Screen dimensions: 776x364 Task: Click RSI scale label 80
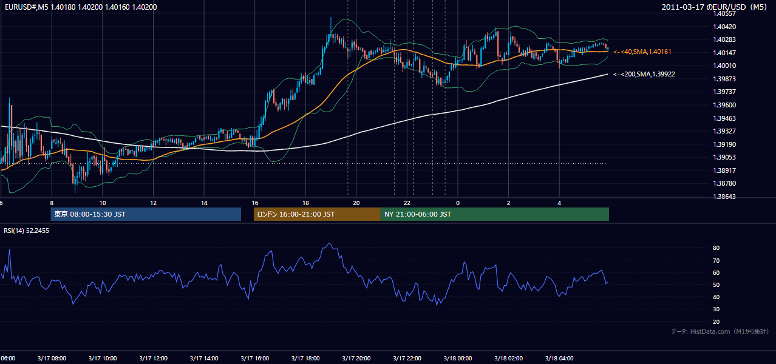click(x=716, y=248)
